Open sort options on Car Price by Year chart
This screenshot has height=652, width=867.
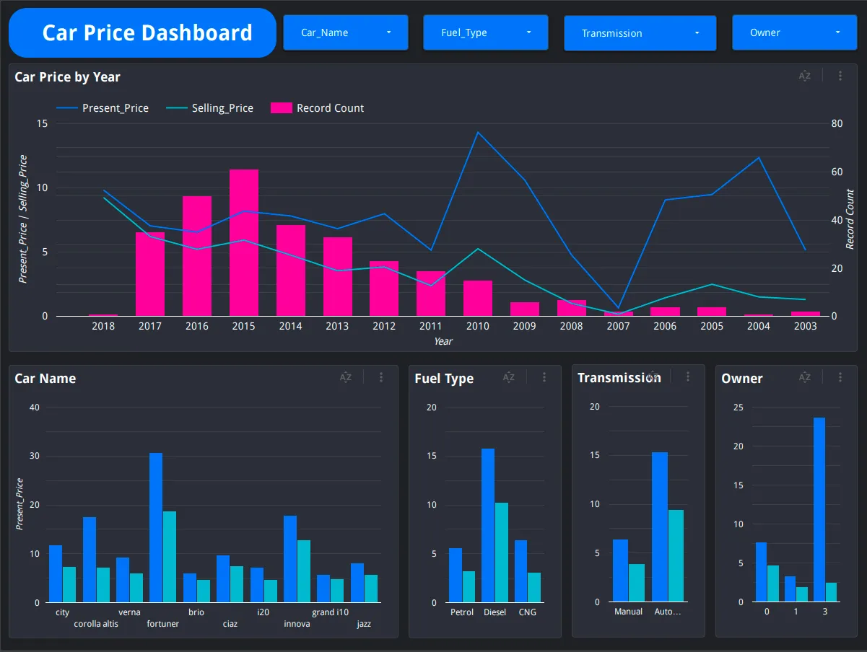tap(804, 76)
